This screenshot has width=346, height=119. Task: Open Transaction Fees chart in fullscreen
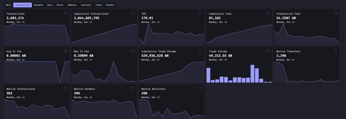[x=335, y=13]
